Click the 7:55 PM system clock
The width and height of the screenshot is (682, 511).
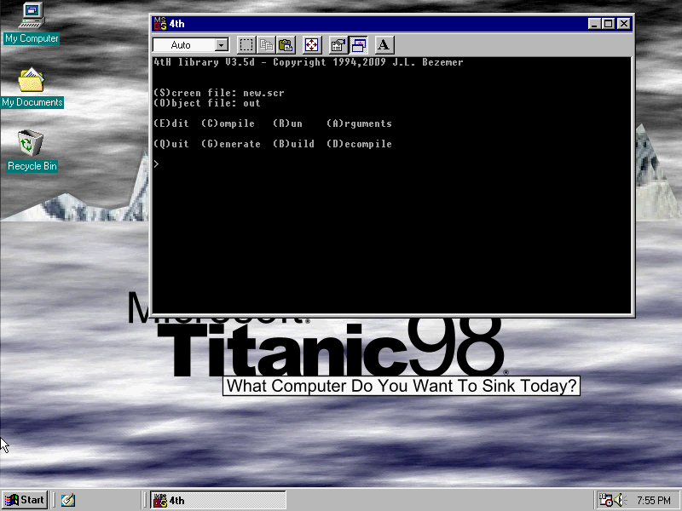[654, 500]
